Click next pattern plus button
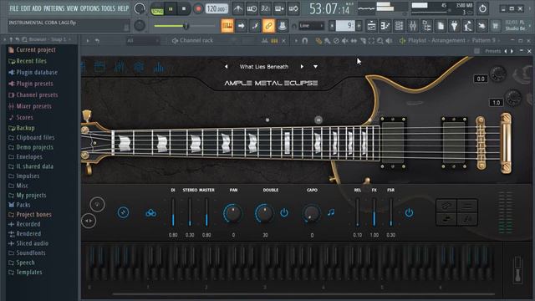535x301 pixels. click(359, 26)
